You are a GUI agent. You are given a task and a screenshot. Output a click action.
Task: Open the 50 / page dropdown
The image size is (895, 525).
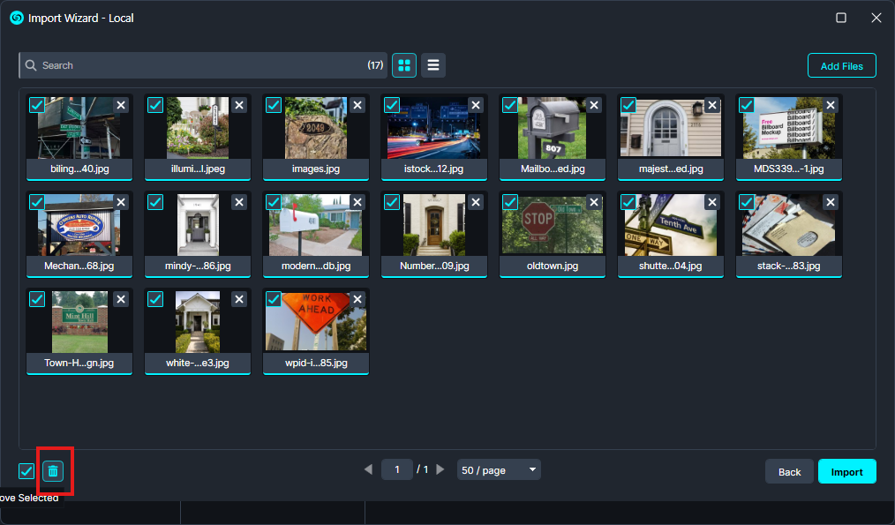pyautogui.click(x=499, y=470)
